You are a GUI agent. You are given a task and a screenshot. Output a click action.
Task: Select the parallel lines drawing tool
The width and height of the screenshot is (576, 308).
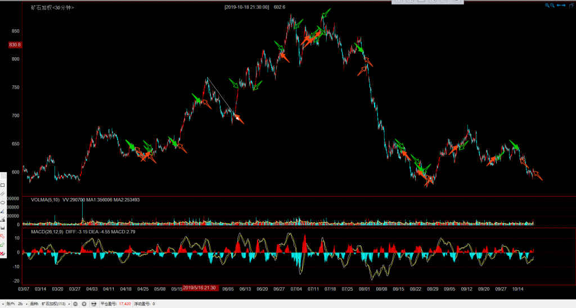pyautogui.click(x=3, y=193)
